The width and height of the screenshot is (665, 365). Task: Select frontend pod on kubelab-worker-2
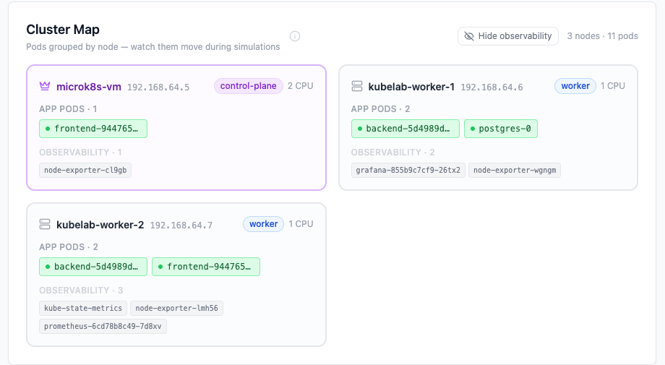tap(206, 267)
